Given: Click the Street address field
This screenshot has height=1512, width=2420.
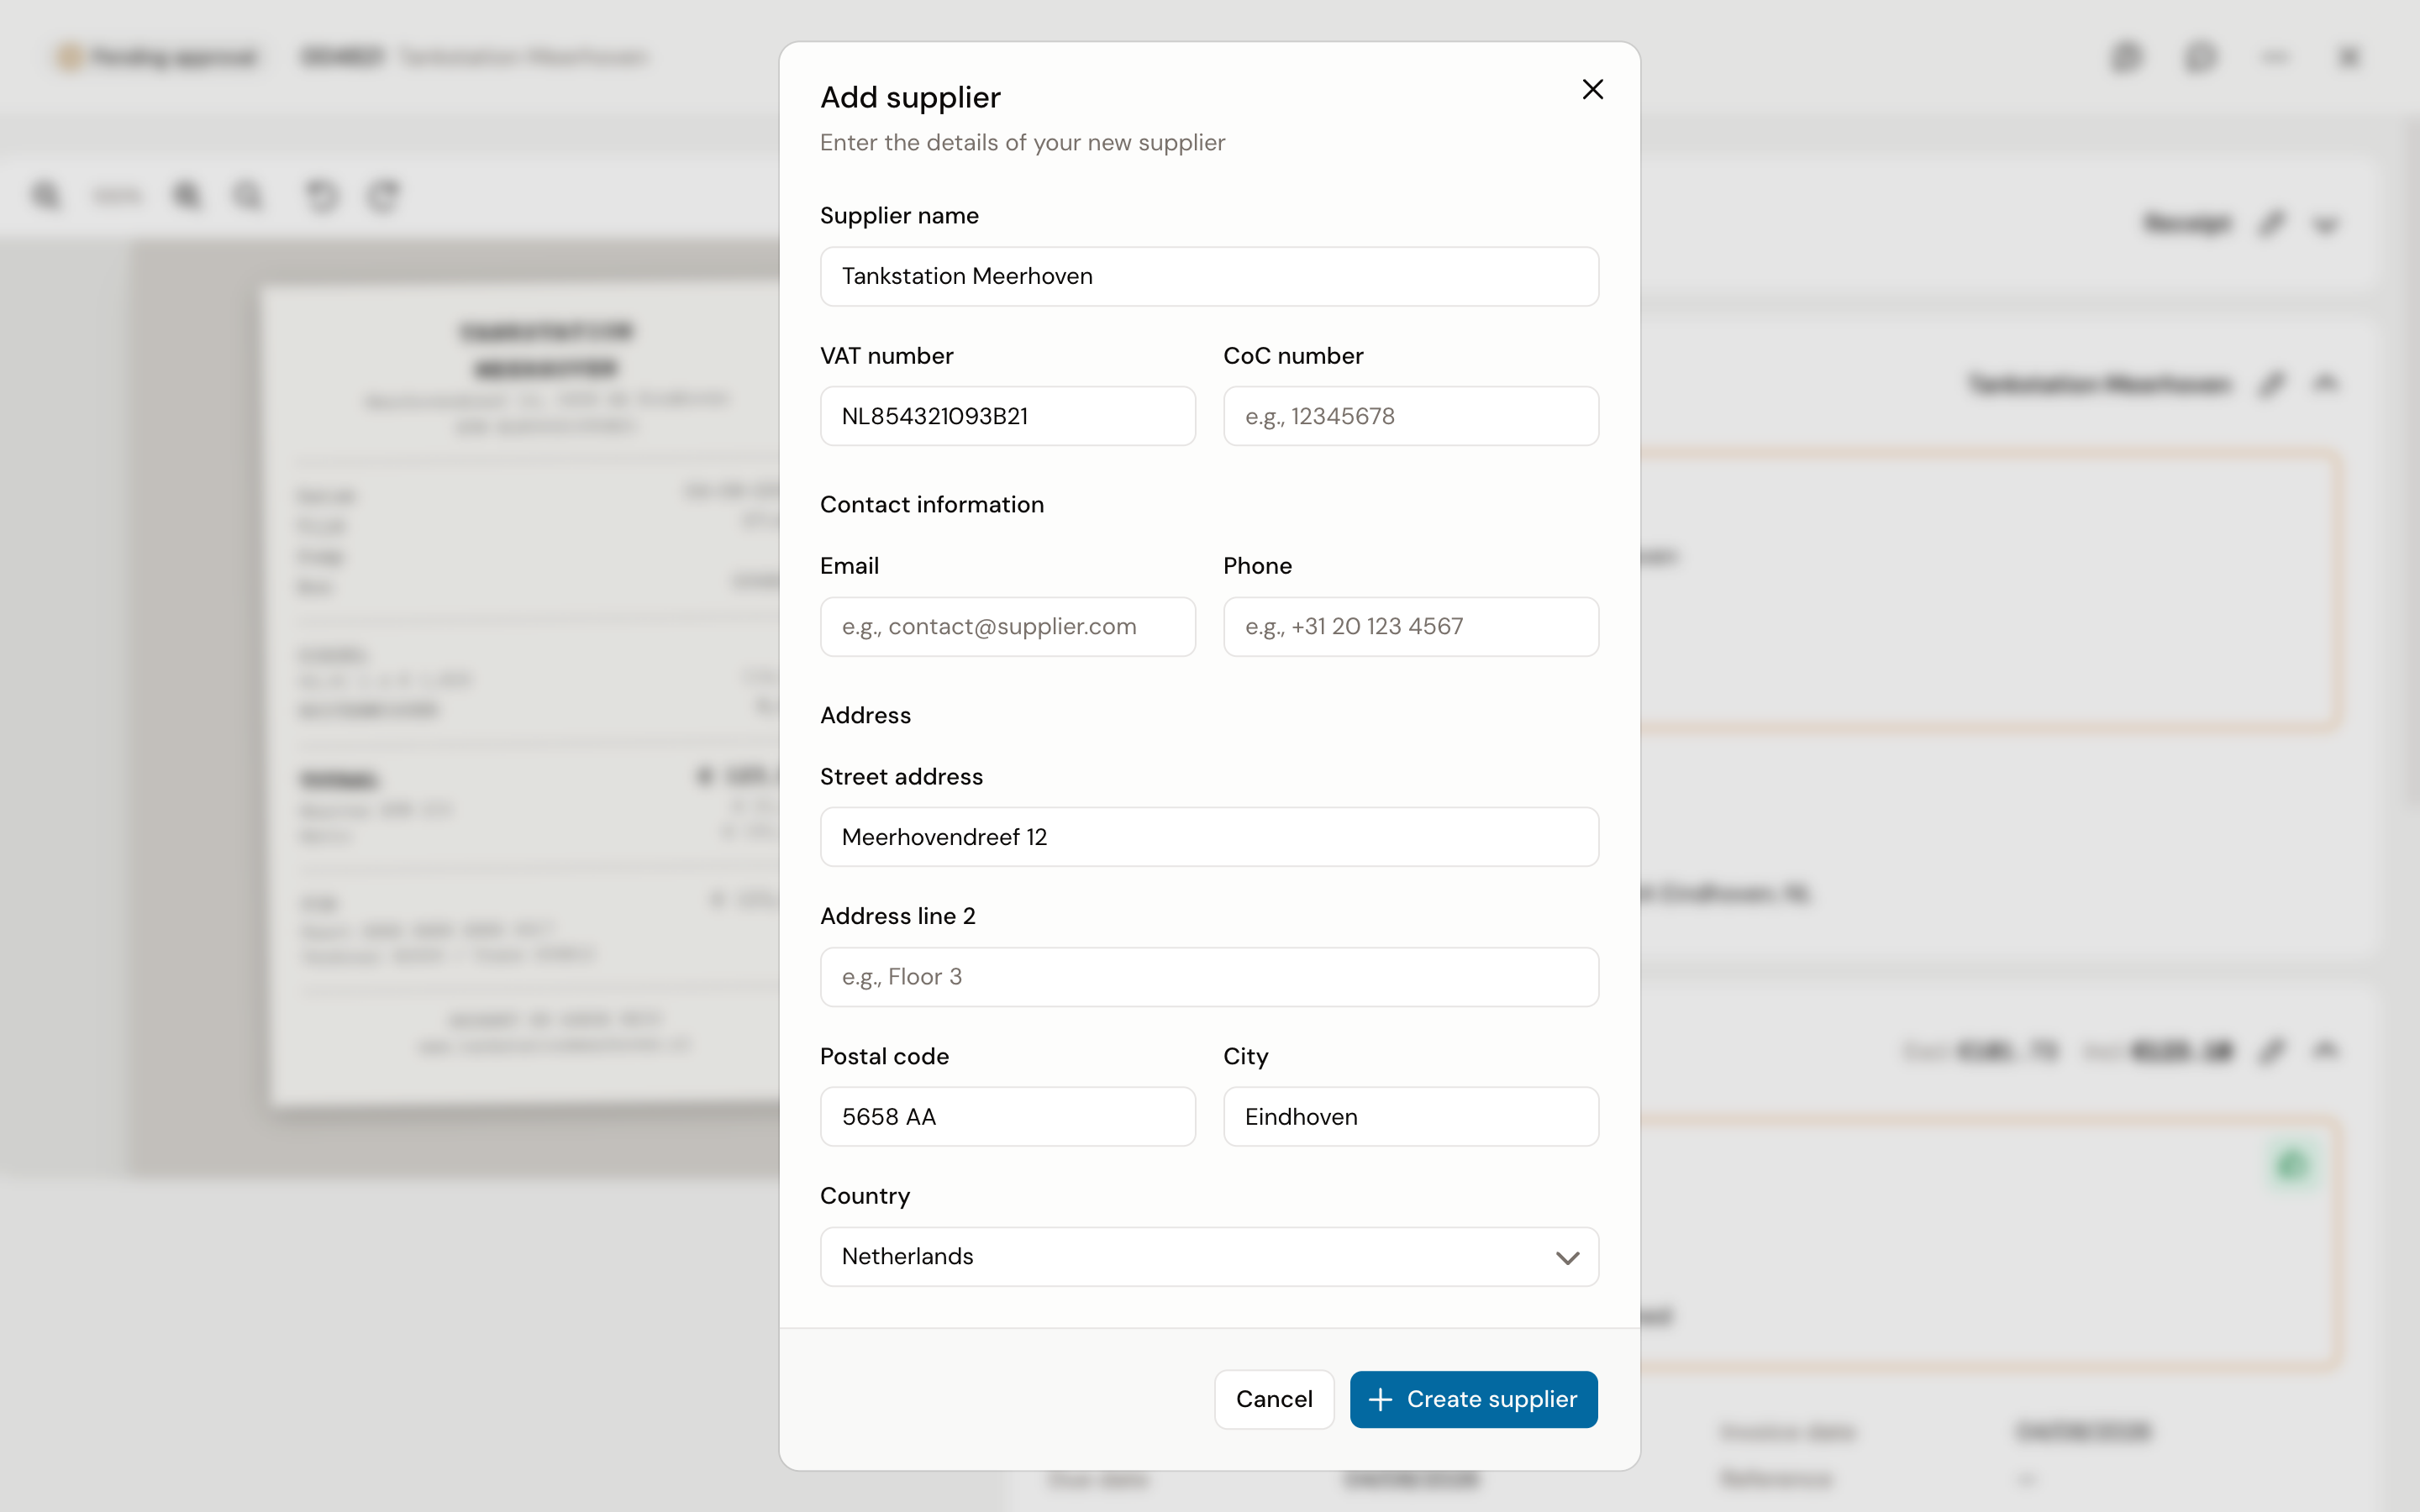Looking at the screenshot, I should (1209, 837).
